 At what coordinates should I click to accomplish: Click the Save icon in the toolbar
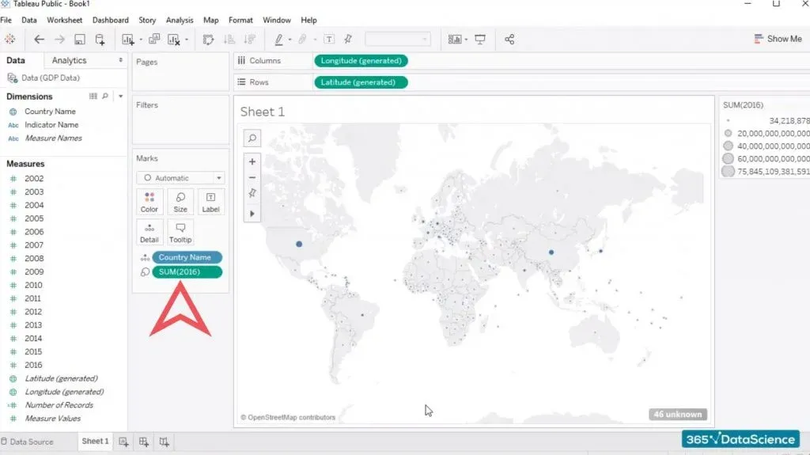[x=79, y=40]
